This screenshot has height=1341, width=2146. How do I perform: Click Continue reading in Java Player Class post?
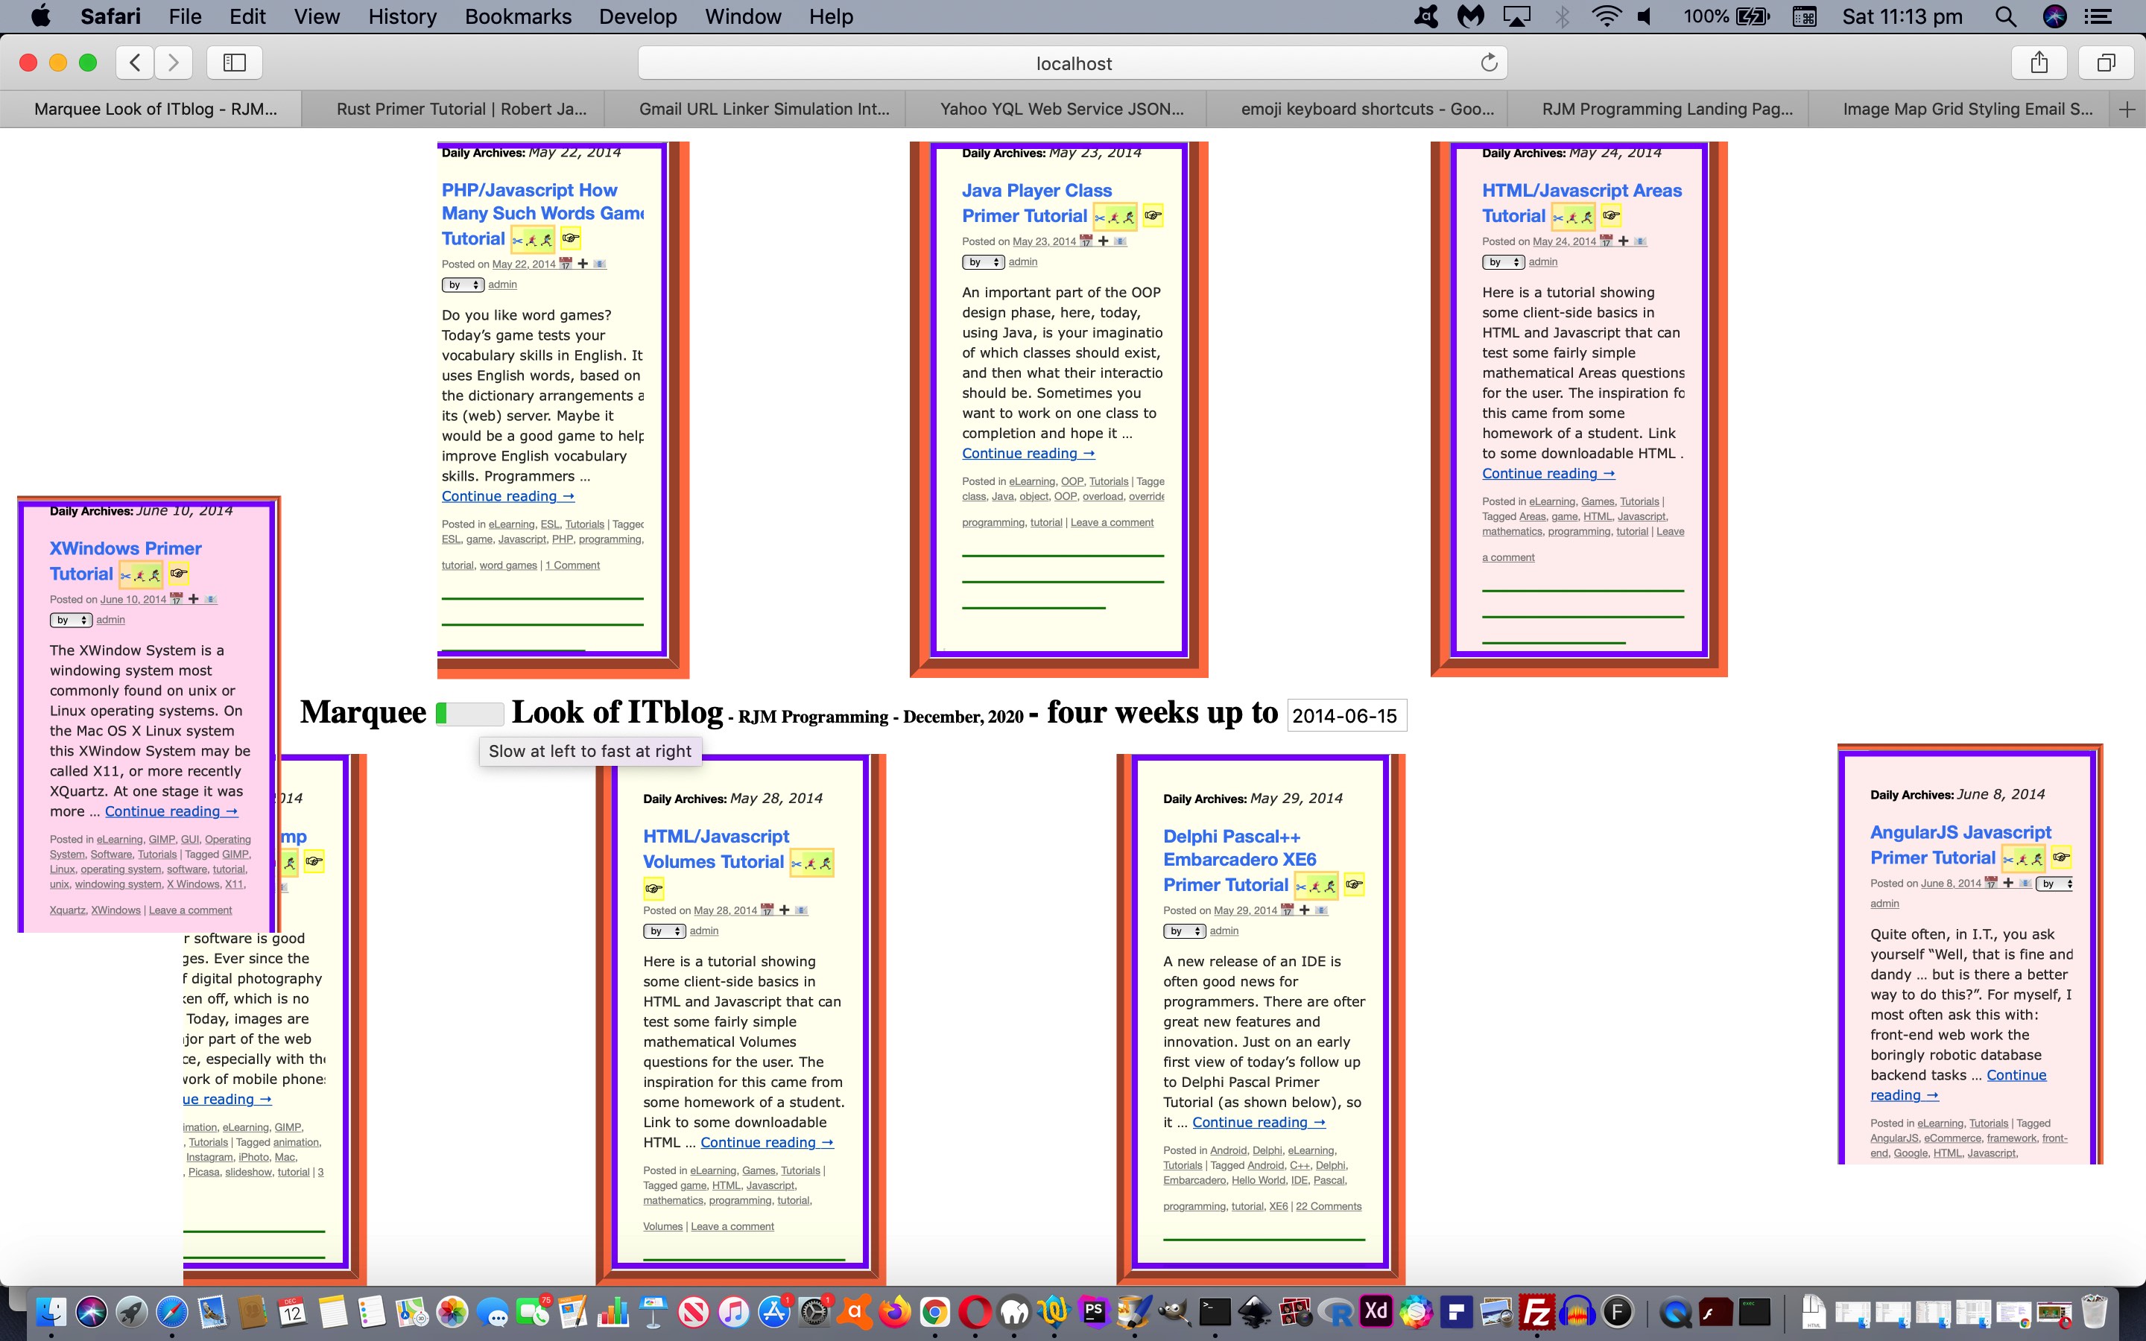pyautogui.click(x=1028, y=453)
